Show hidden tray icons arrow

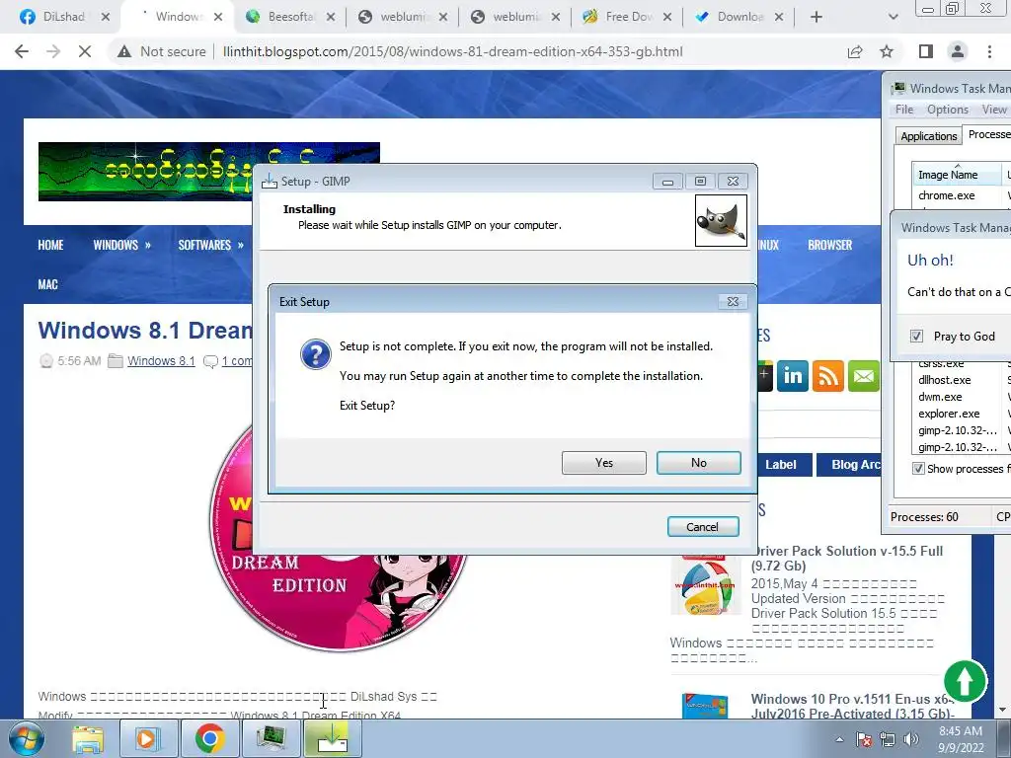click(839, 739)
